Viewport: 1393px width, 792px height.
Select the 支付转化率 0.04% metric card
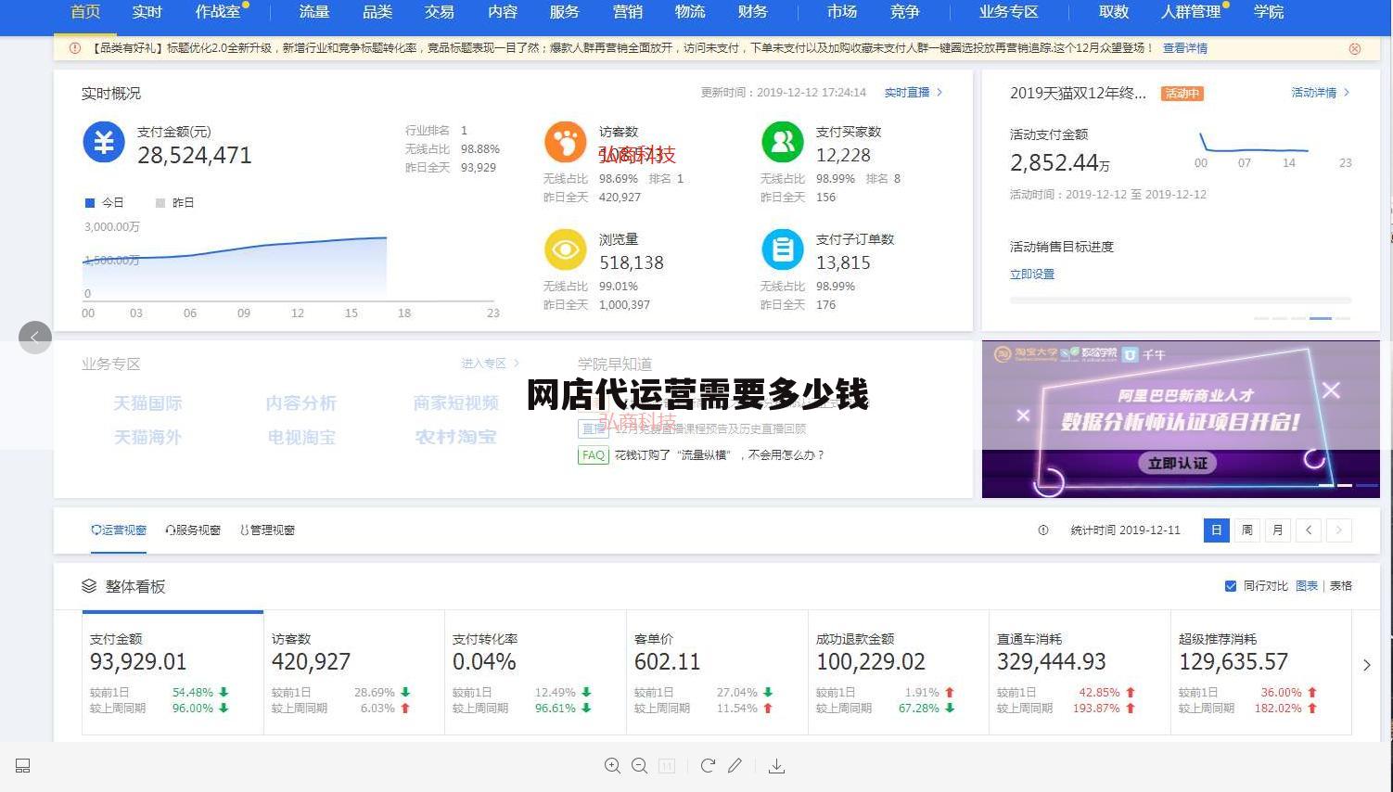pyautogui.click(x=535, y=673)
